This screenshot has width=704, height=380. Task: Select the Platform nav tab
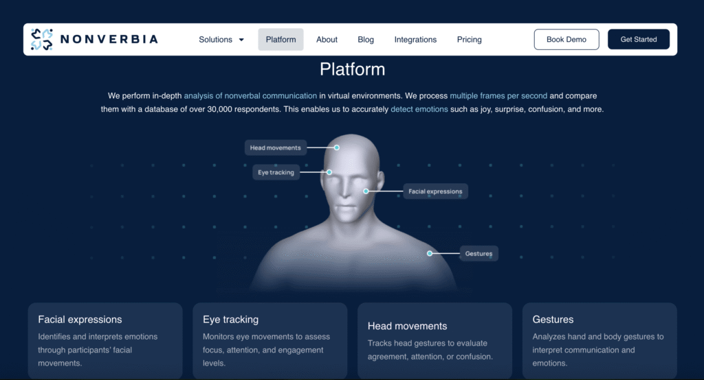[x=280, y=39]
